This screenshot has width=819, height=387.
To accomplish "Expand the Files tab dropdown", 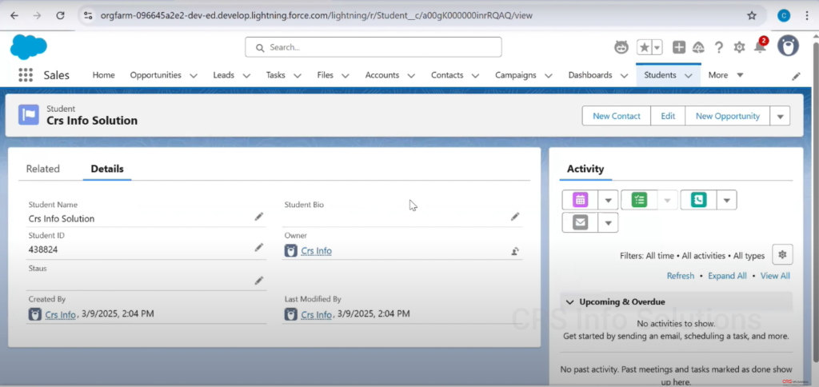I will click(x=346, y=76).
